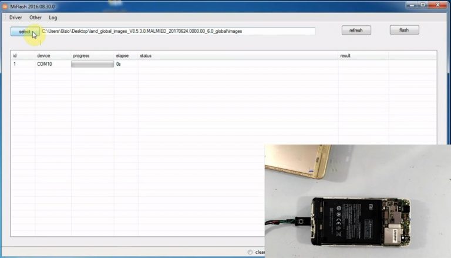
Task: Click the progress column header
Action: [93, 56]
